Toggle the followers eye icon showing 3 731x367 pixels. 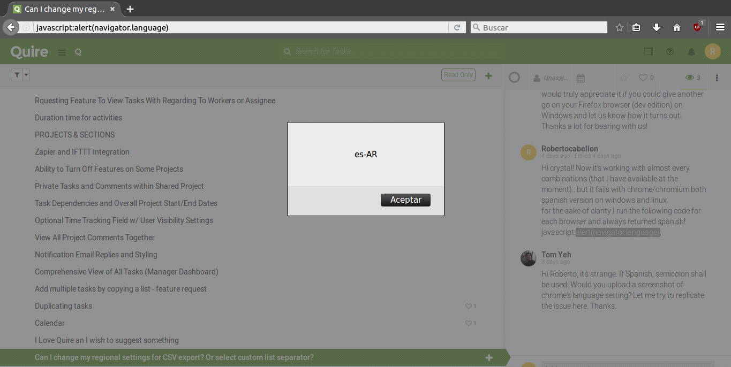point(693,78)
